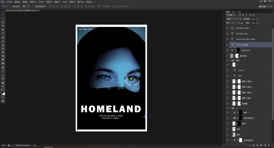The height and width of the screenshot is (148, 274).
Task: Open the 文件 menu
Action: (x=9, y=2)
